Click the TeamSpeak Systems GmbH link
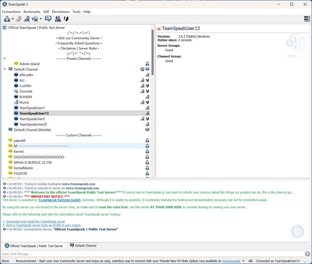This screenshot has height=264, width=312. [59, 200]
